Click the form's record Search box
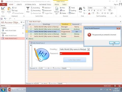 (x=66, y=68)
